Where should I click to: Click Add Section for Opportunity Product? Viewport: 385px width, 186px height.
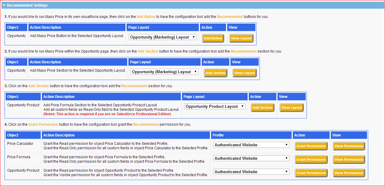tap(262, 107)
